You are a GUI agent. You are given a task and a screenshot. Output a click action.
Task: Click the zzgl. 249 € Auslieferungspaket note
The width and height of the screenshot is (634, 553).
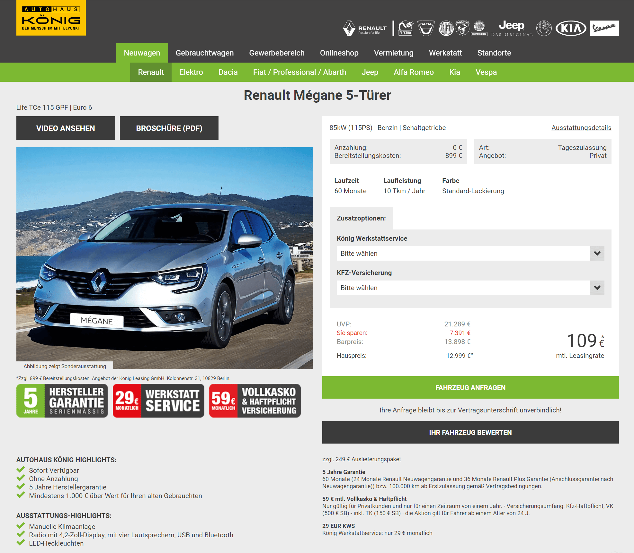362,459
